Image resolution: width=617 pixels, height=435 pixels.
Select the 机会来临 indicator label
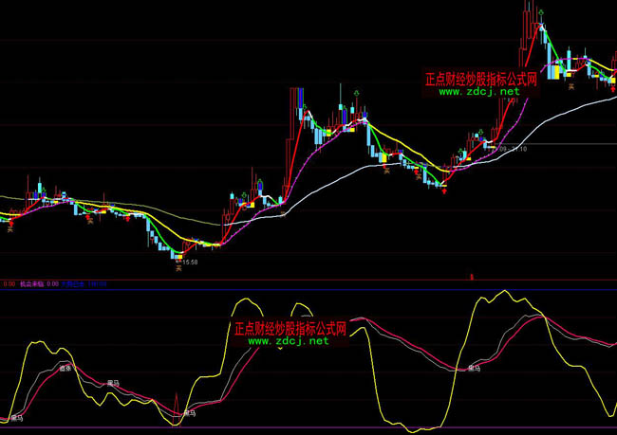pos(32,282)
